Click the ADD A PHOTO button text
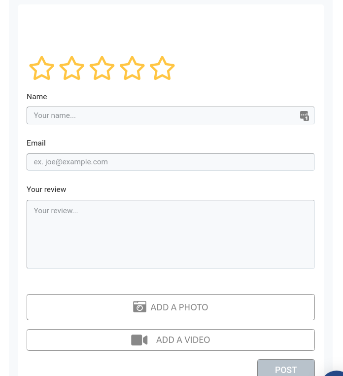Screen dimensions: 343x376 click(179, 307)
